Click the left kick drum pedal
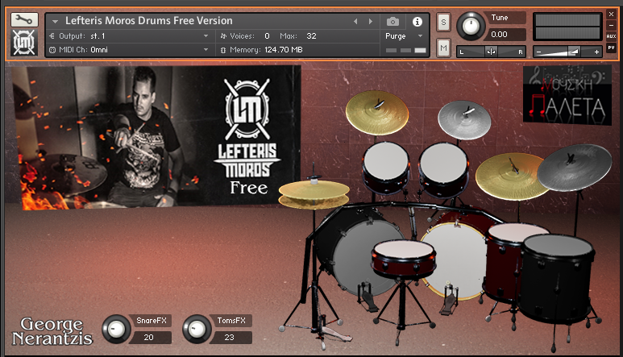623x357 pixels. click(x=368, y=297)
